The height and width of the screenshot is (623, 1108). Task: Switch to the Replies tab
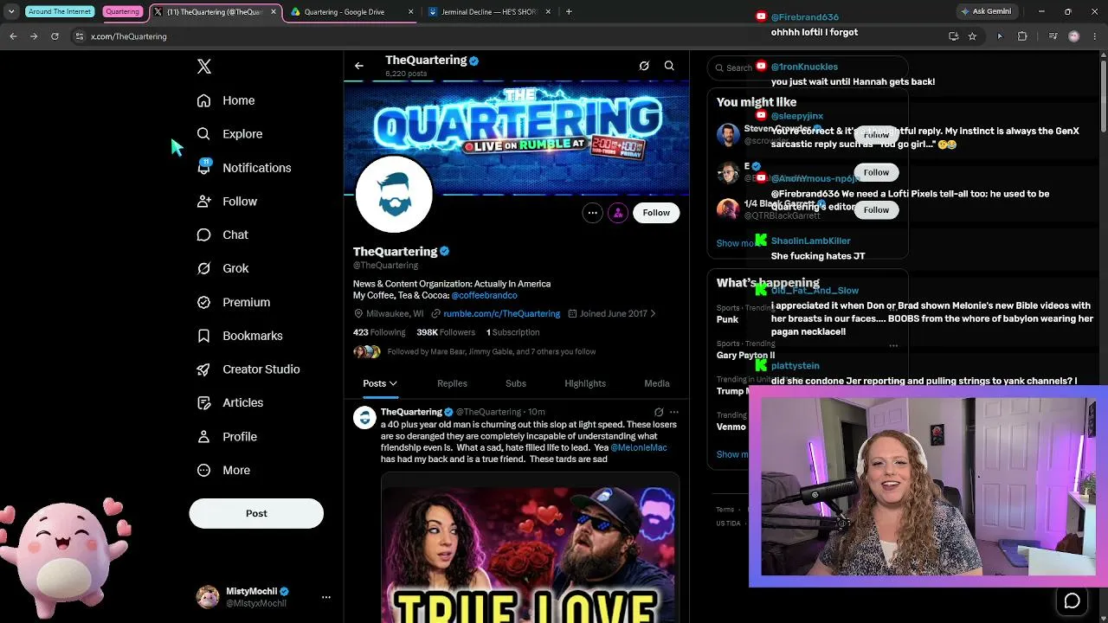click(x=452, y=383)
